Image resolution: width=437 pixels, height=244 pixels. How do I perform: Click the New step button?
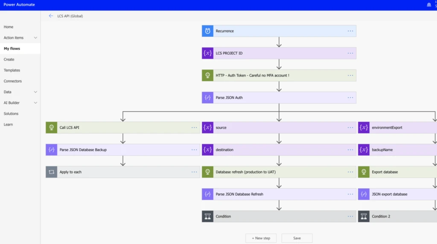(x=261, y=238)
